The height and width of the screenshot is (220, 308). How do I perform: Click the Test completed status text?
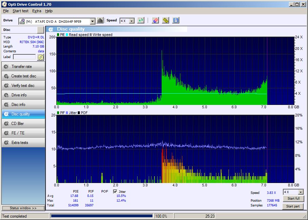pos(15,216)
